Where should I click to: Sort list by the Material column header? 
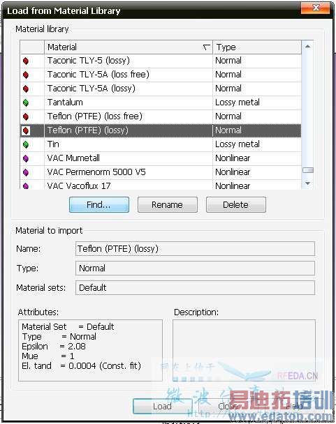click(x=129, y=47)
